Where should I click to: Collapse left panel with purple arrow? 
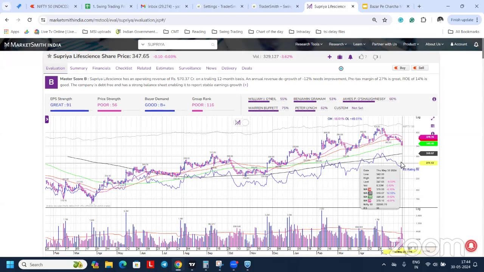click(47, 119)
